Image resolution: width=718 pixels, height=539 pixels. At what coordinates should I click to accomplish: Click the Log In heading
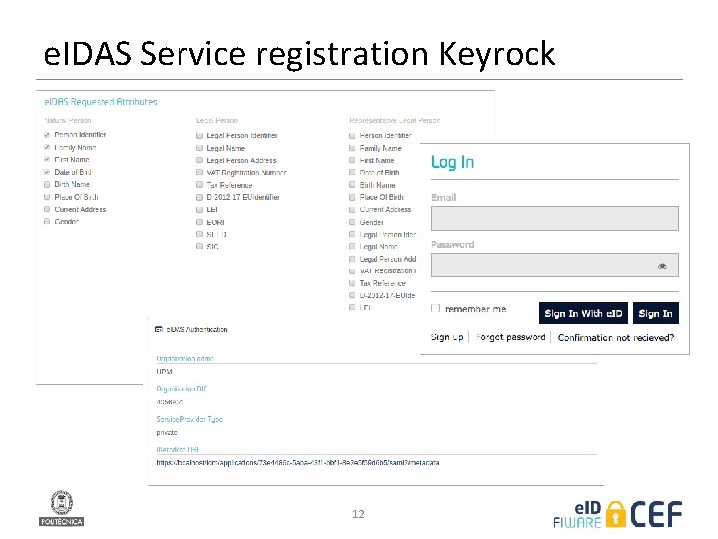tap(452, 162)
